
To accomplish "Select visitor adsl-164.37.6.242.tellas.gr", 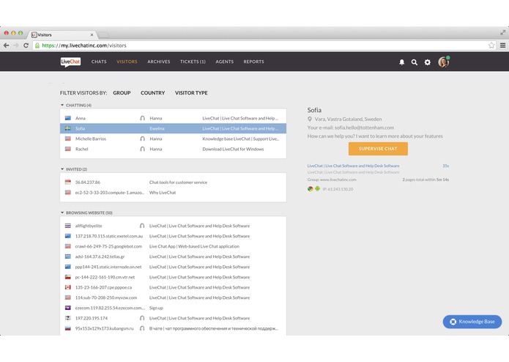I will tap(173, 256).
